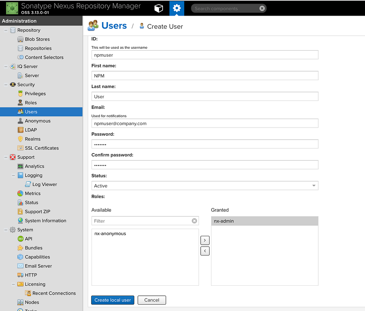Collapse the Logging tree node

coord(14,175)
